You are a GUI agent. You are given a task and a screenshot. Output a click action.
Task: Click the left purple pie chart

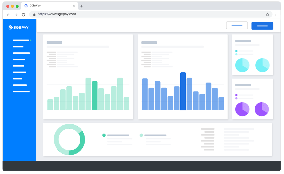pyautogui.click(x=242, y=109)
